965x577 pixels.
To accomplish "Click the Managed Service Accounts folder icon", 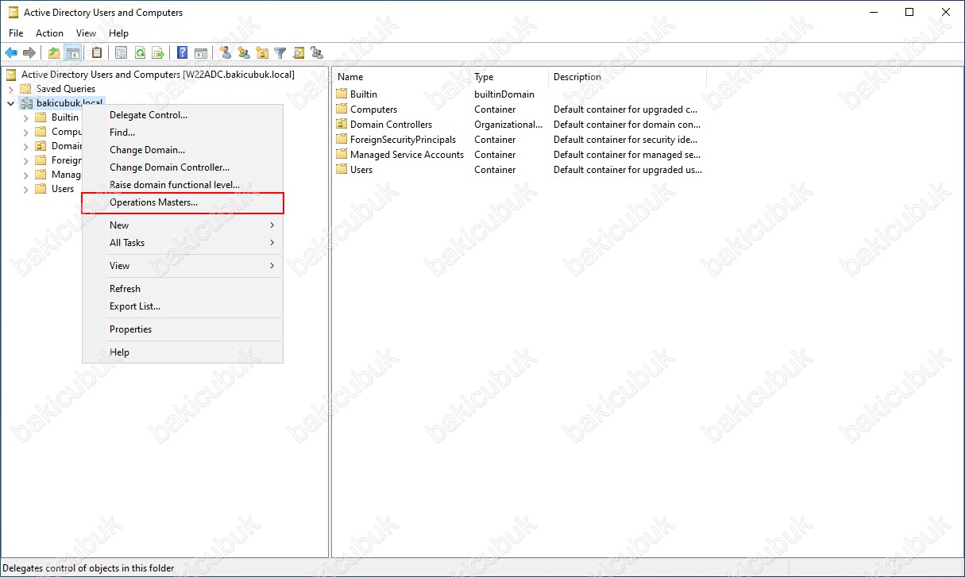I will pos(342,155).
